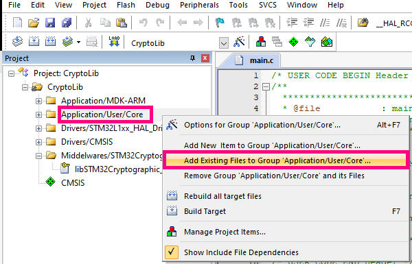The width and height of the screenshot is (412, 264).
Task: Click the Rebuild toolbar icon
Action: 50,42
